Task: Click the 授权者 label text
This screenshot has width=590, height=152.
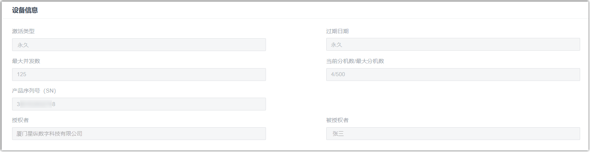Action: 20,120
